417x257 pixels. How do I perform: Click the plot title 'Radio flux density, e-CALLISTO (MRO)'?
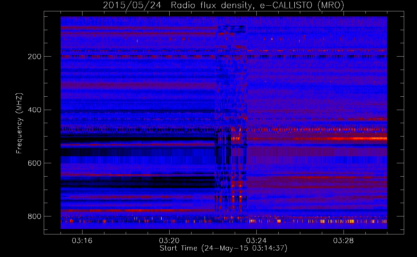point(257,5)
